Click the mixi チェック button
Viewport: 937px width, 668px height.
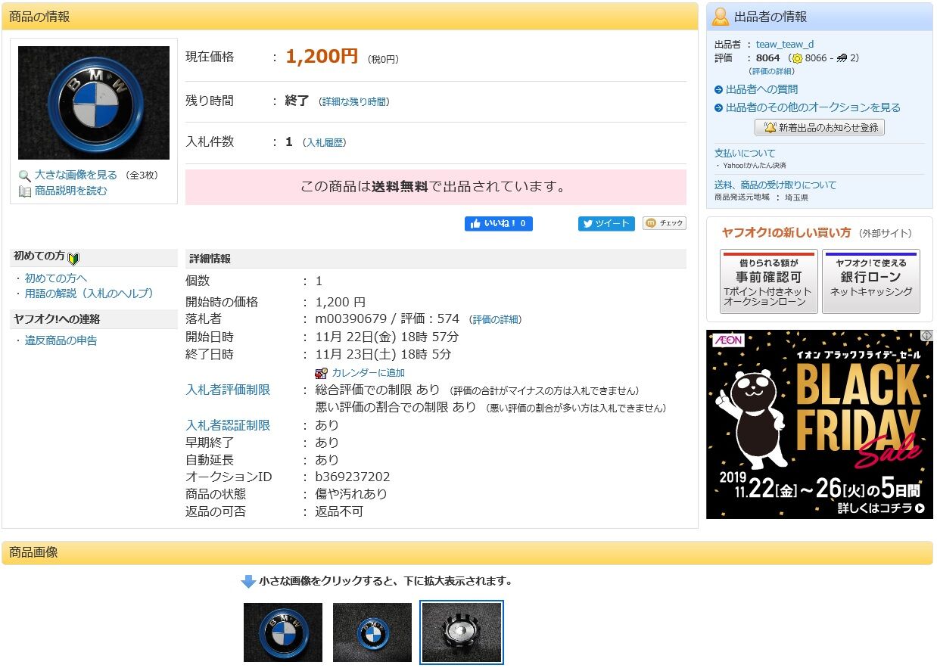click(664, 223)
